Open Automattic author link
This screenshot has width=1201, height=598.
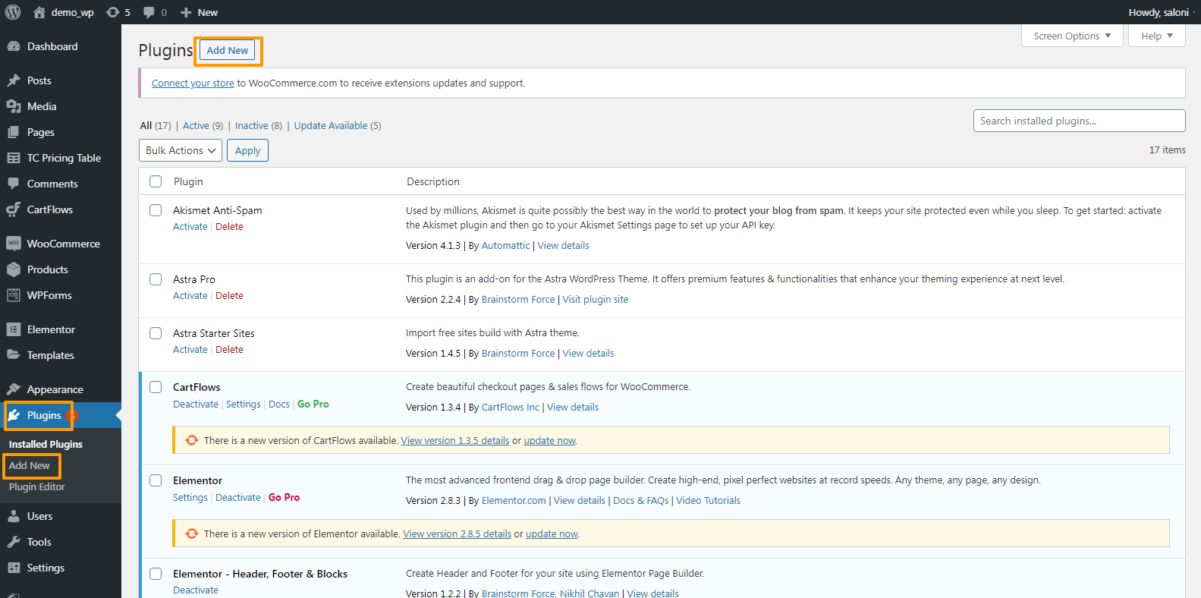click(x=506, y=246)
